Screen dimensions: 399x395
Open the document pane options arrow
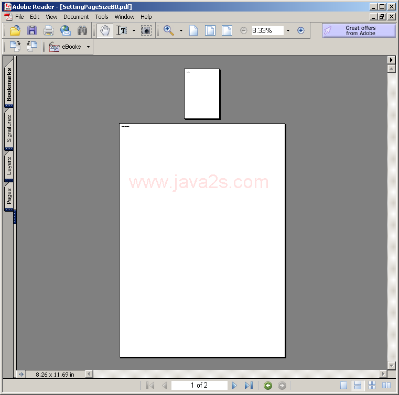click(391, 60)
